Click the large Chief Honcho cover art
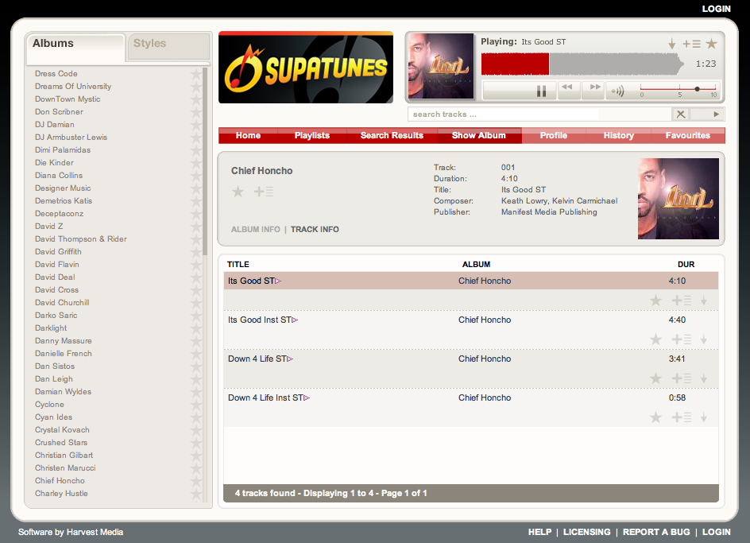Image resolution: width=750 pixels, height=543 pixels. pos(678,199)
